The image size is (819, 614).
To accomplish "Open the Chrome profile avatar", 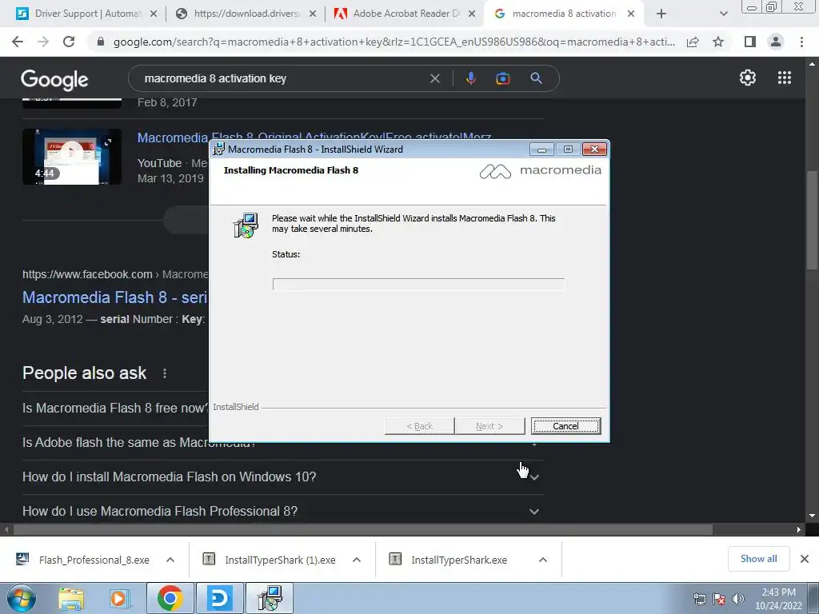I will 776,42.
